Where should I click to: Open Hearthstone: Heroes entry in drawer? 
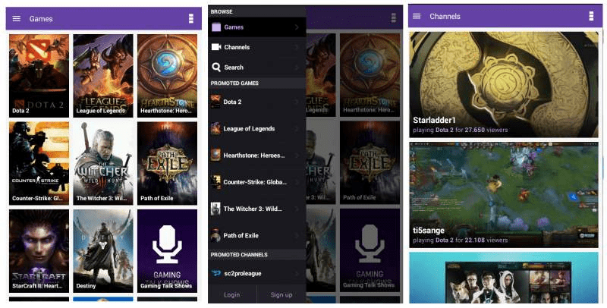point(257,156)
